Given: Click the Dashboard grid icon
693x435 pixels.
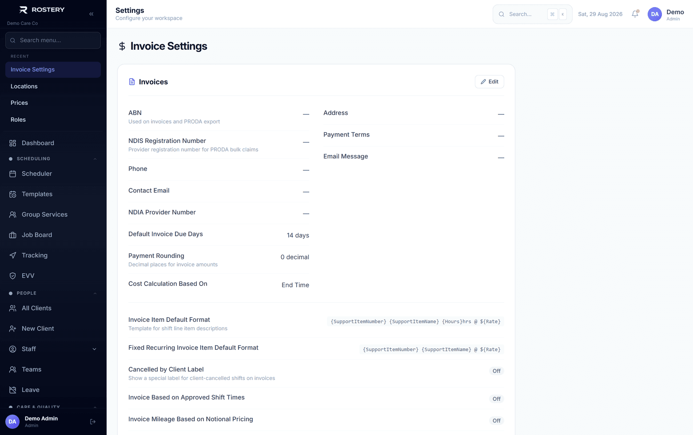Looking at the screenshot, I should (x=13, y=143).
